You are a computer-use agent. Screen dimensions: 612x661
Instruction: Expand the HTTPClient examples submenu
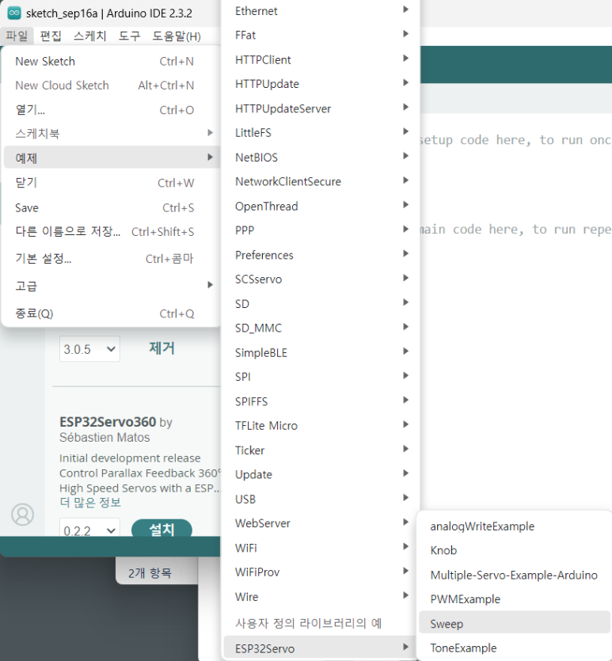(321, 60)
